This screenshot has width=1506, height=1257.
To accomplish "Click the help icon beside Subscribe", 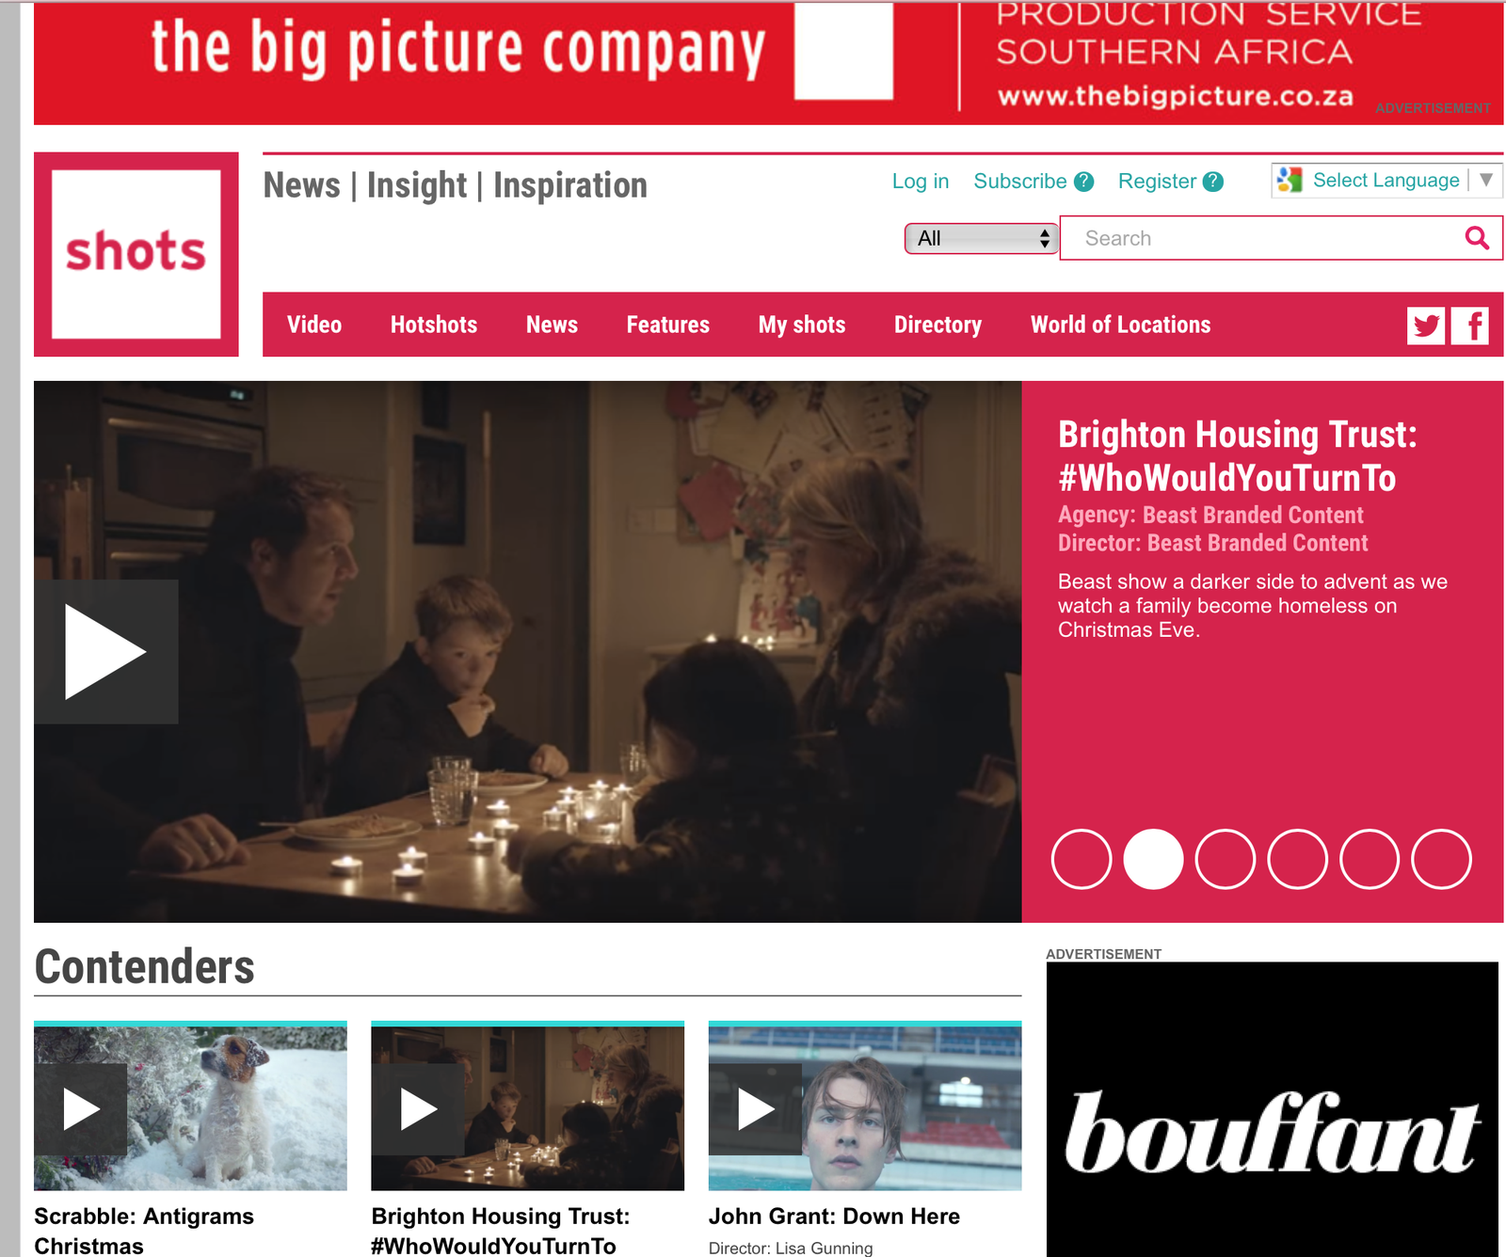I will click(x=1084, y=182).
